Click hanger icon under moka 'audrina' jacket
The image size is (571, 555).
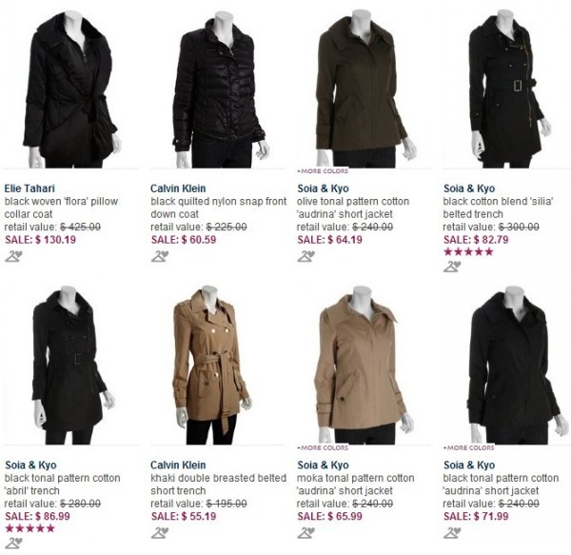point(305,533)
